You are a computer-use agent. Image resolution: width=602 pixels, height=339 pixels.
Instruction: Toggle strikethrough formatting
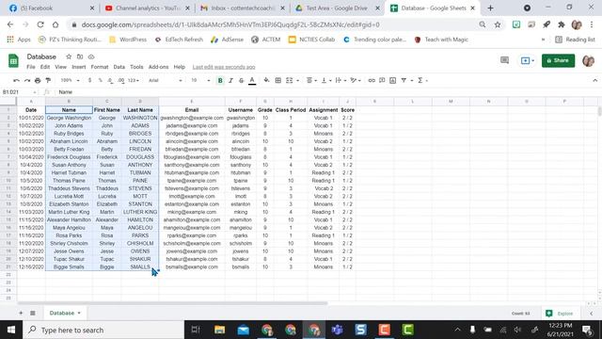[x=241, y=80]
